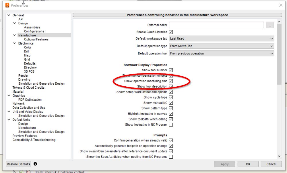Enable Show the Save As dialog checkbox
The height and width of the screenshot is (173, 287).
[x=171, y=157]
